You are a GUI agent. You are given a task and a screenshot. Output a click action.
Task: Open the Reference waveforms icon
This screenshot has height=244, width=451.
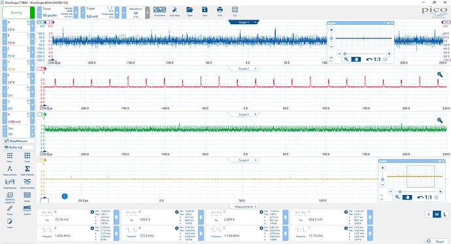point(10,195)
